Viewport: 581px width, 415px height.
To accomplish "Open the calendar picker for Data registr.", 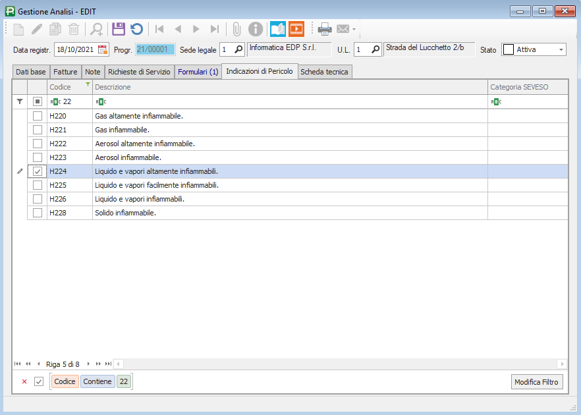I will tap(103, 49).
